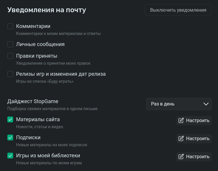Tick the Правки приняты checkbox
This screenshot has width=218, height=171.
(x=10, y=56)
